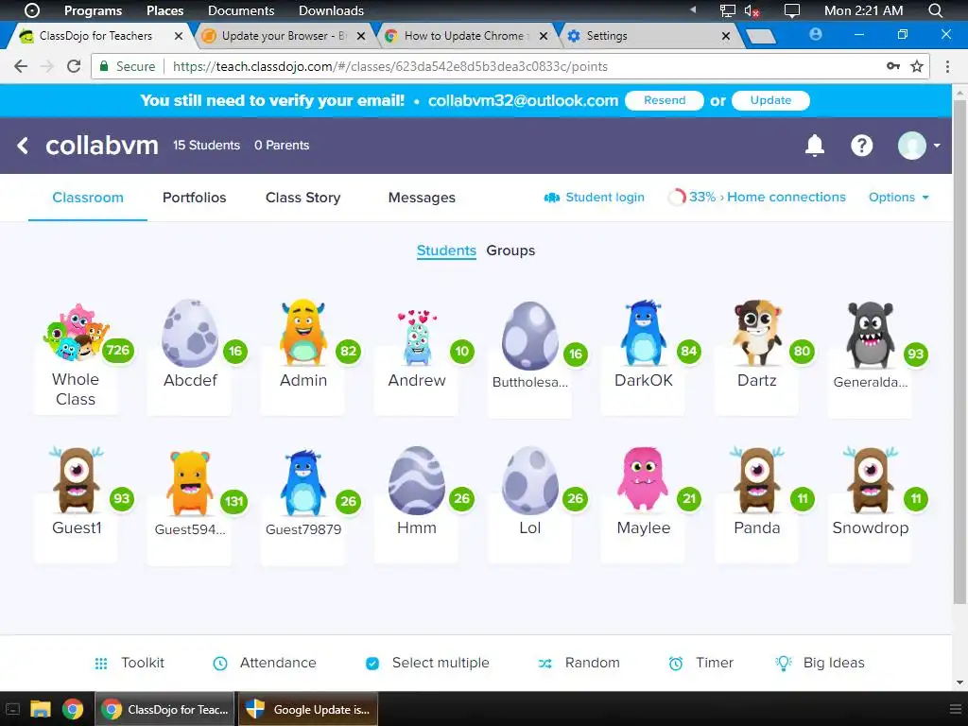This screenshot has width=968, height=726.
Task: Switch to Update your Browser tab
Action: coord(284,36)
